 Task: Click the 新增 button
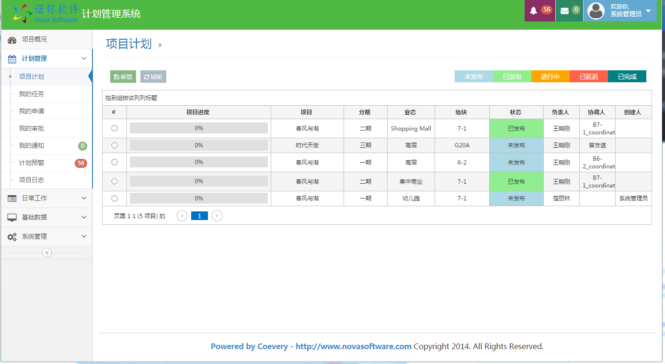[123, 77]
